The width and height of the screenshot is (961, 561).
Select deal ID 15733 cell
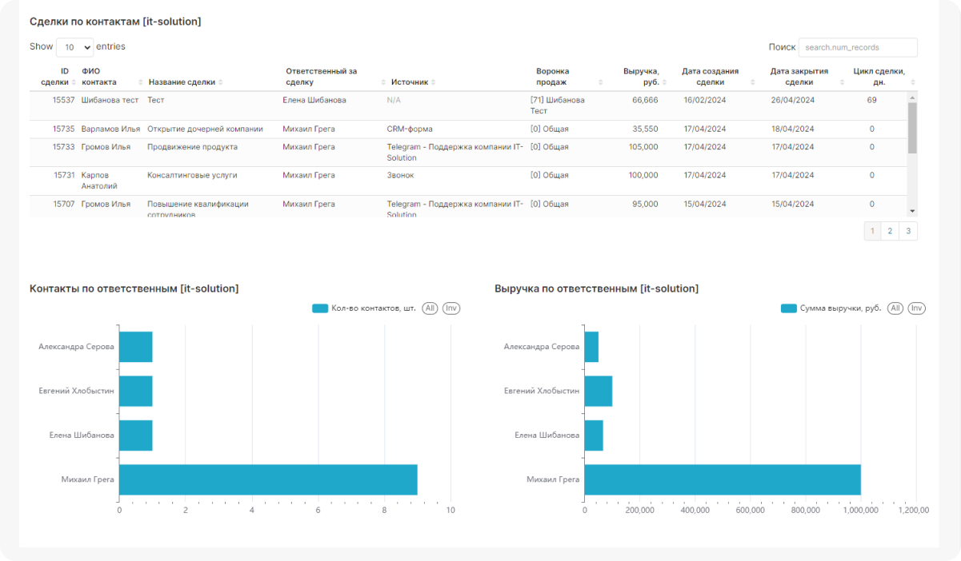(x=63, y=147)
